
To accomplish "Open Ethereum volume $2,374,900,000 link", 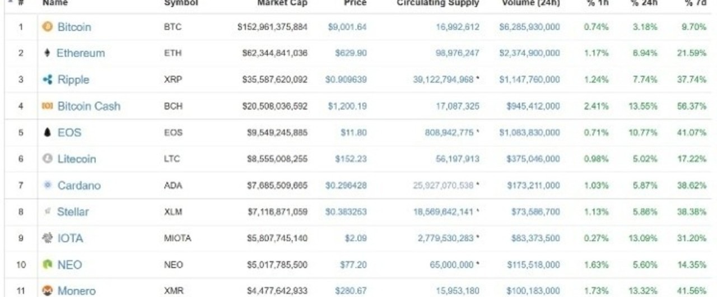I will click(x=529, y=53).
